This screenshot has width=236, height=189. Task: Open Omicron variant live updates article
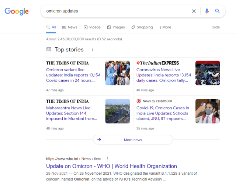click(x=73, y=75)
